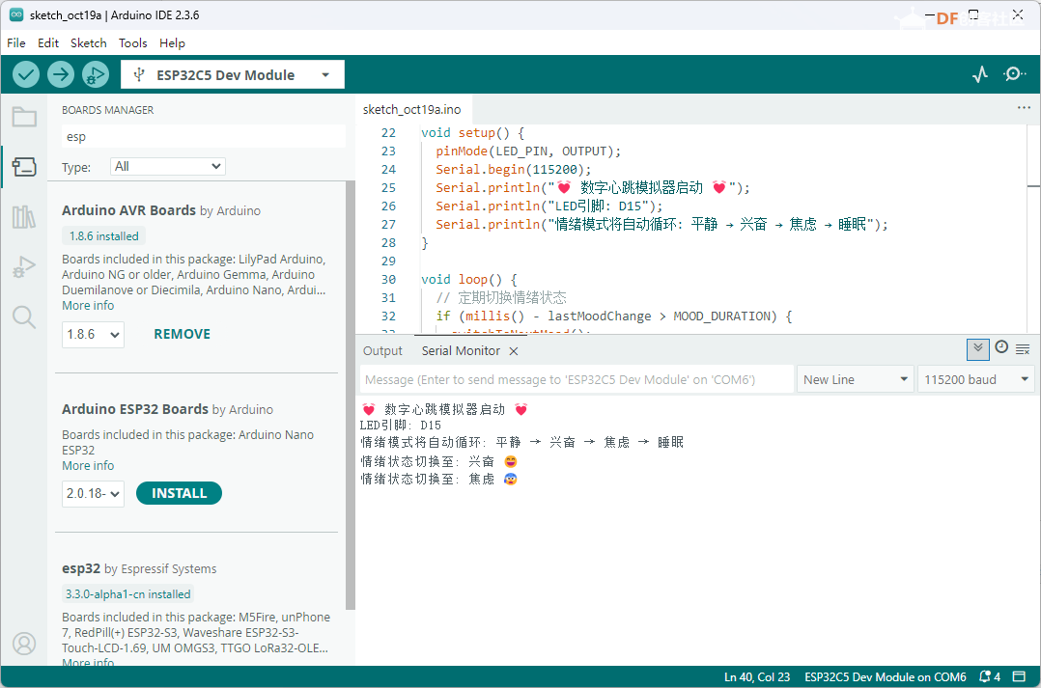Click the Upload arrow button
This screenshot has width=1041, height=688.
(61, 74)
